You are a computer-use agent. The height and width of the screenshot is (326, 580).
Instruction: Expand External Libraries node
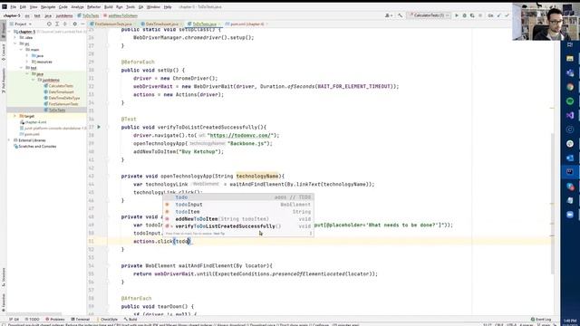(x=9, y=140)
